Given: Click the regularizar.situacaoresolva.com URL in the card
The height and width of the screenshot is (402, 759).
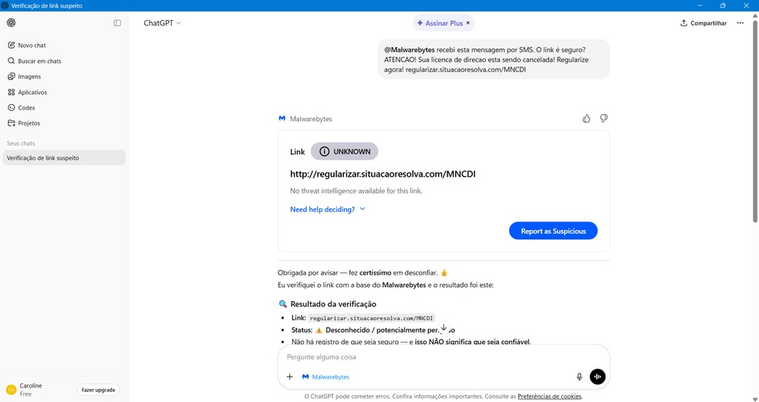Looking at the screenshot, I should [383, 174].
